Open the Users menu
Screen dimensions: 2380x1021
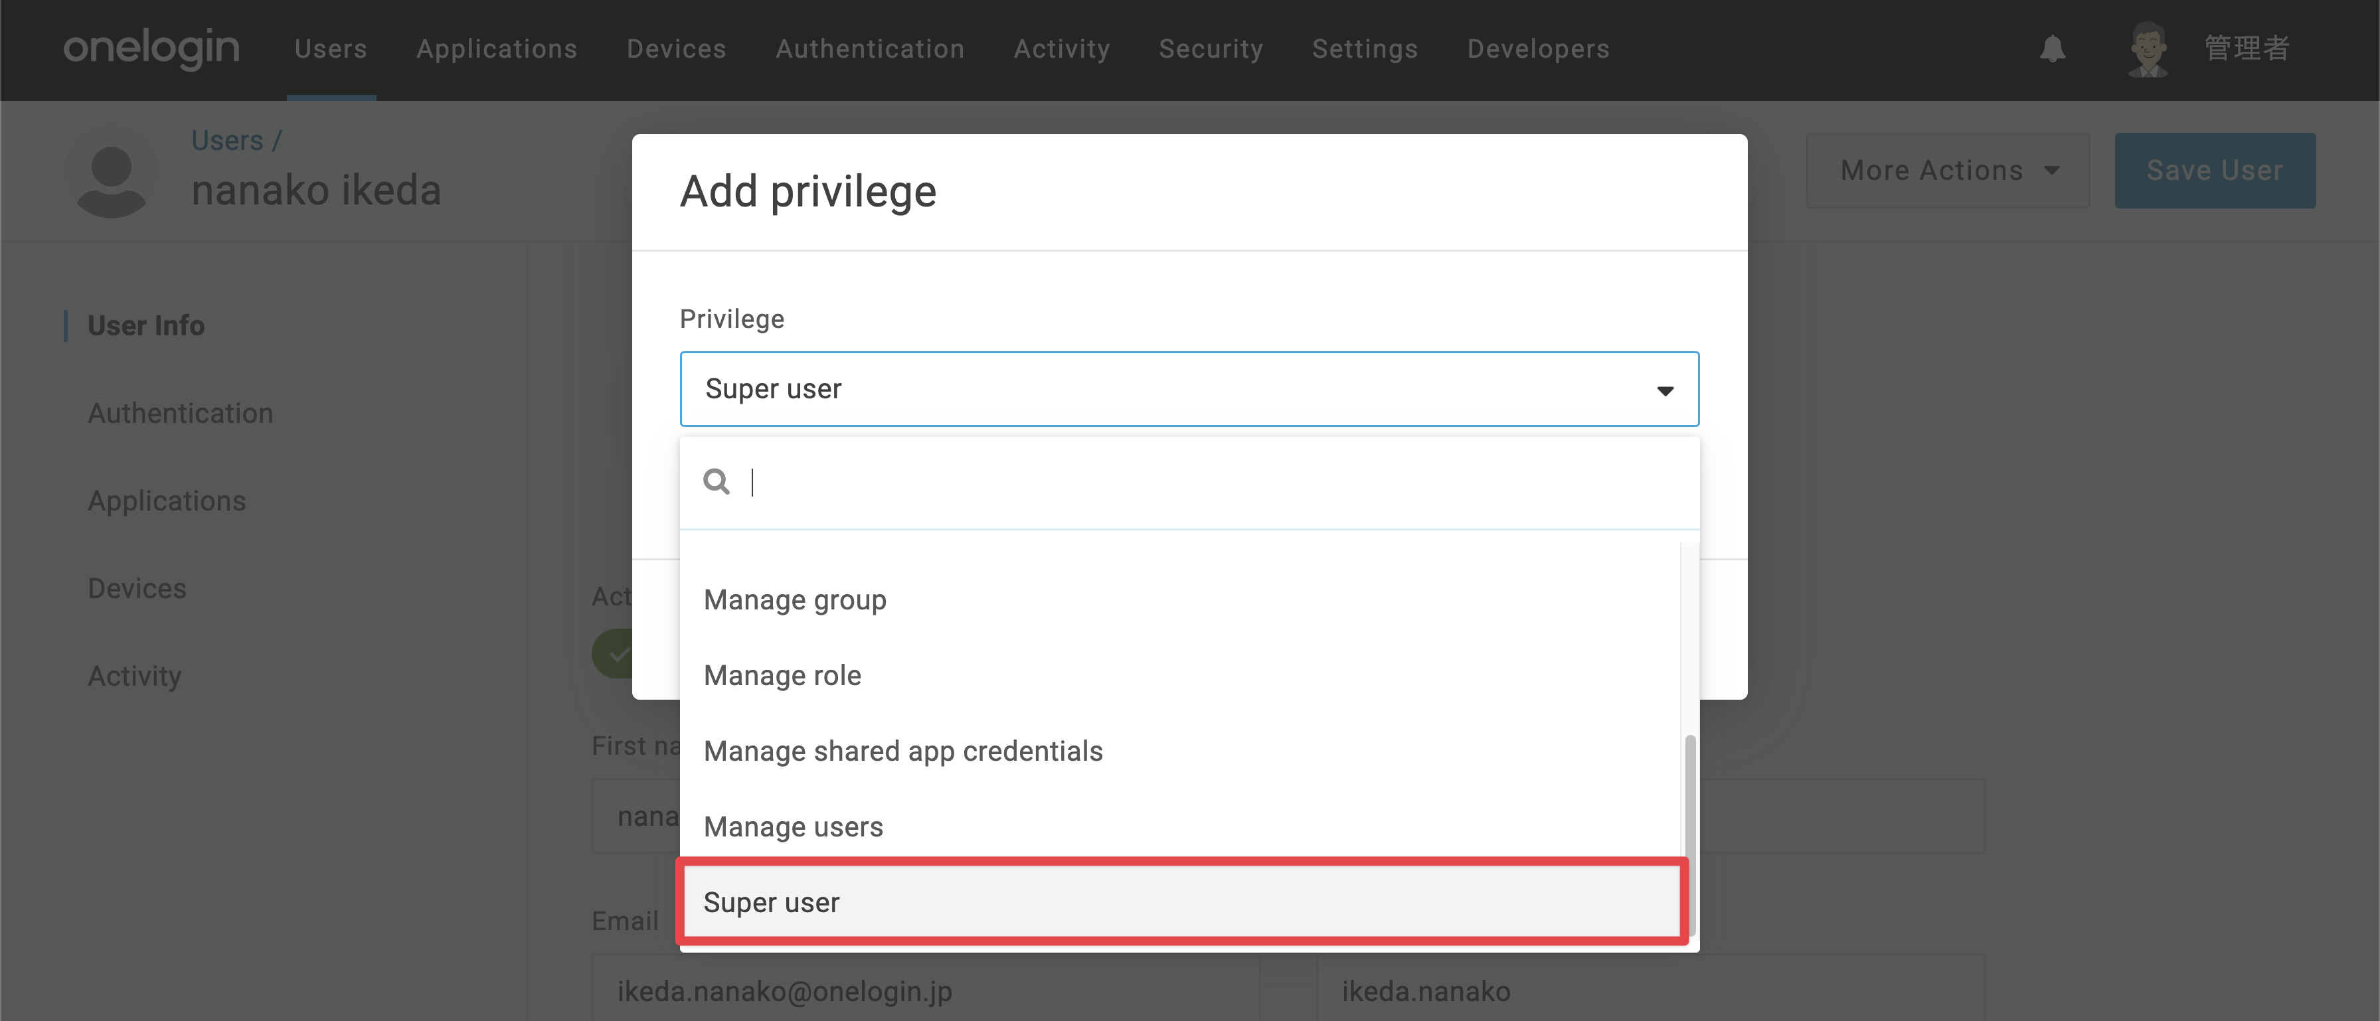pos(331,48)
